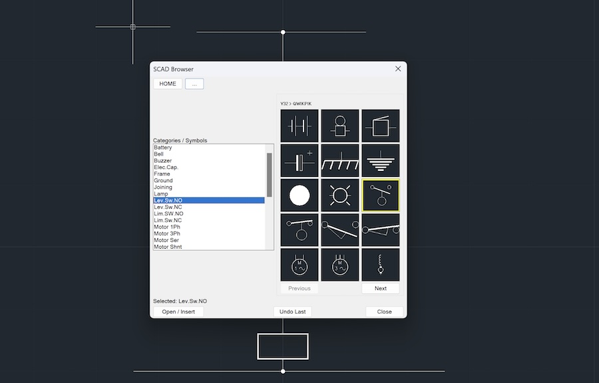Select Lamp in the symbols list

click(209, 193)
